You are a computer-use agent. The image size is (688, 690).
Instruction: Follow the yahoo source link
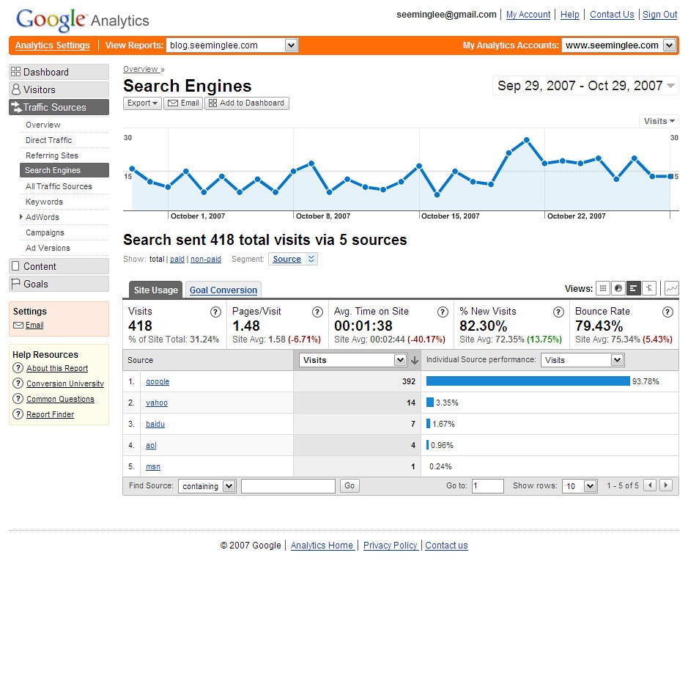point(156,403)
